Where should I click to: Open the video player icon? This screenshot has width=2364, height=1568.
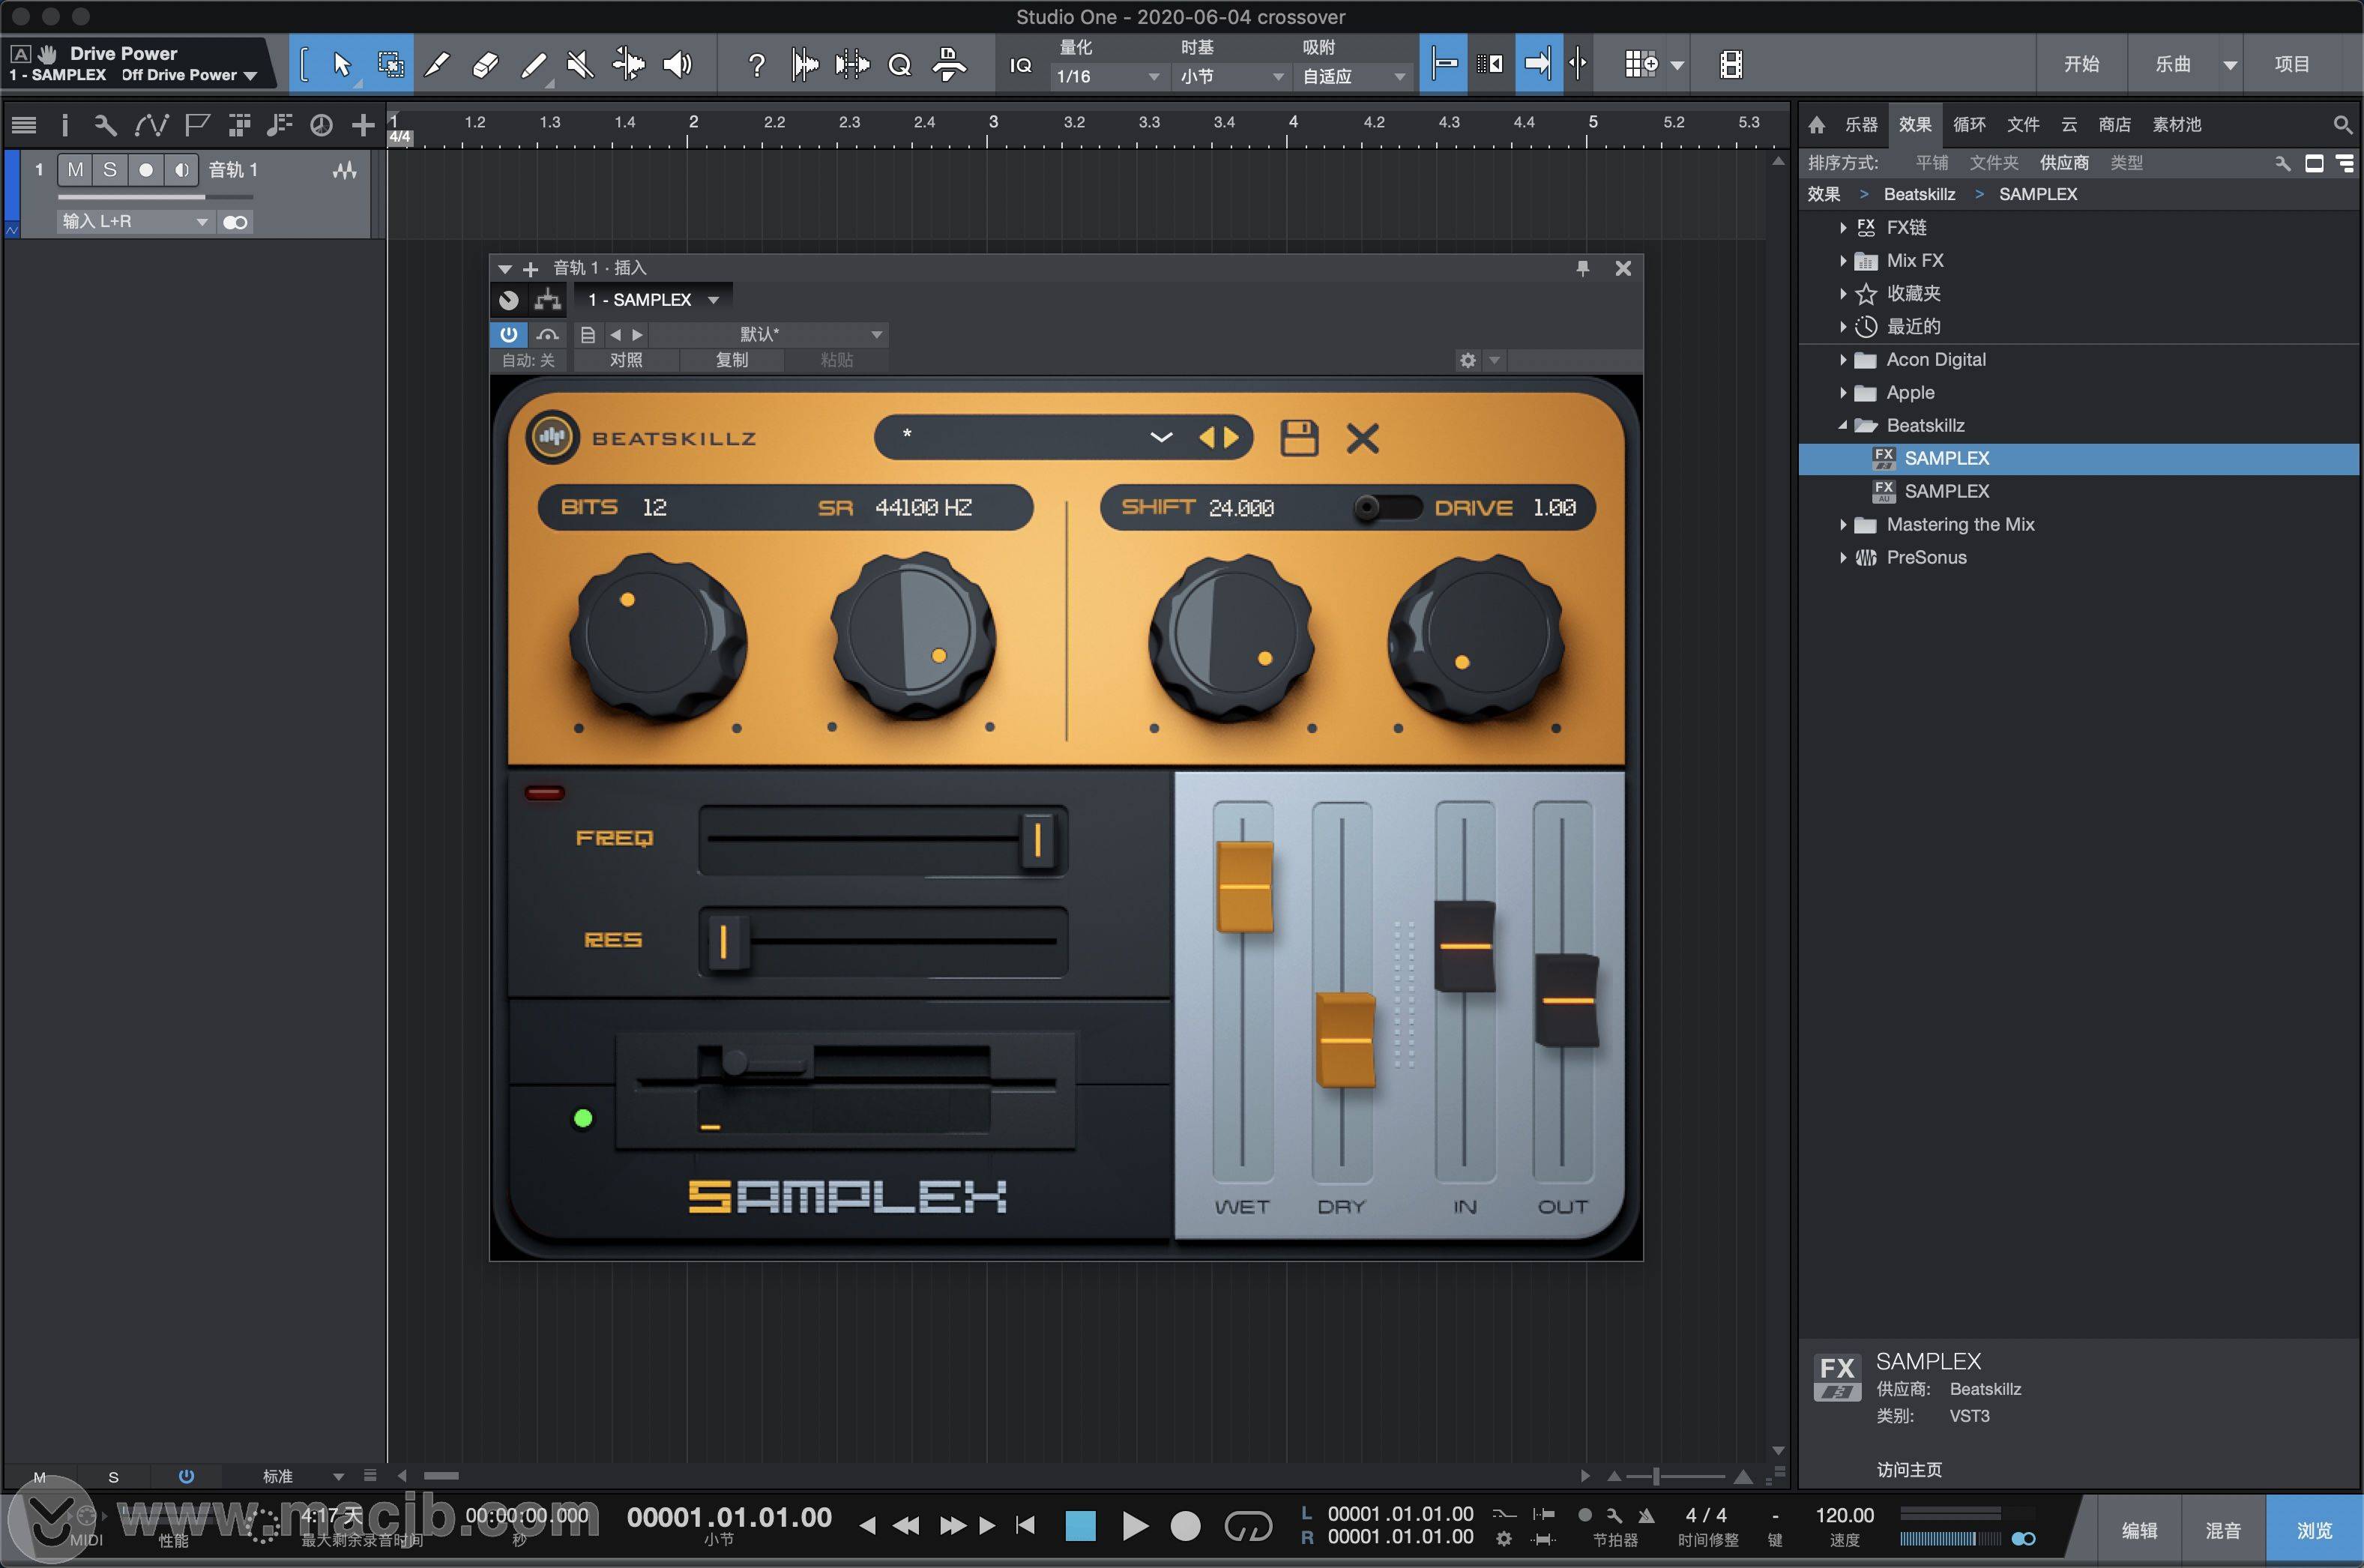click(x=1731, y=65)
